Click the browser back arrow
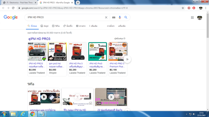 click(x=3, y=8)
